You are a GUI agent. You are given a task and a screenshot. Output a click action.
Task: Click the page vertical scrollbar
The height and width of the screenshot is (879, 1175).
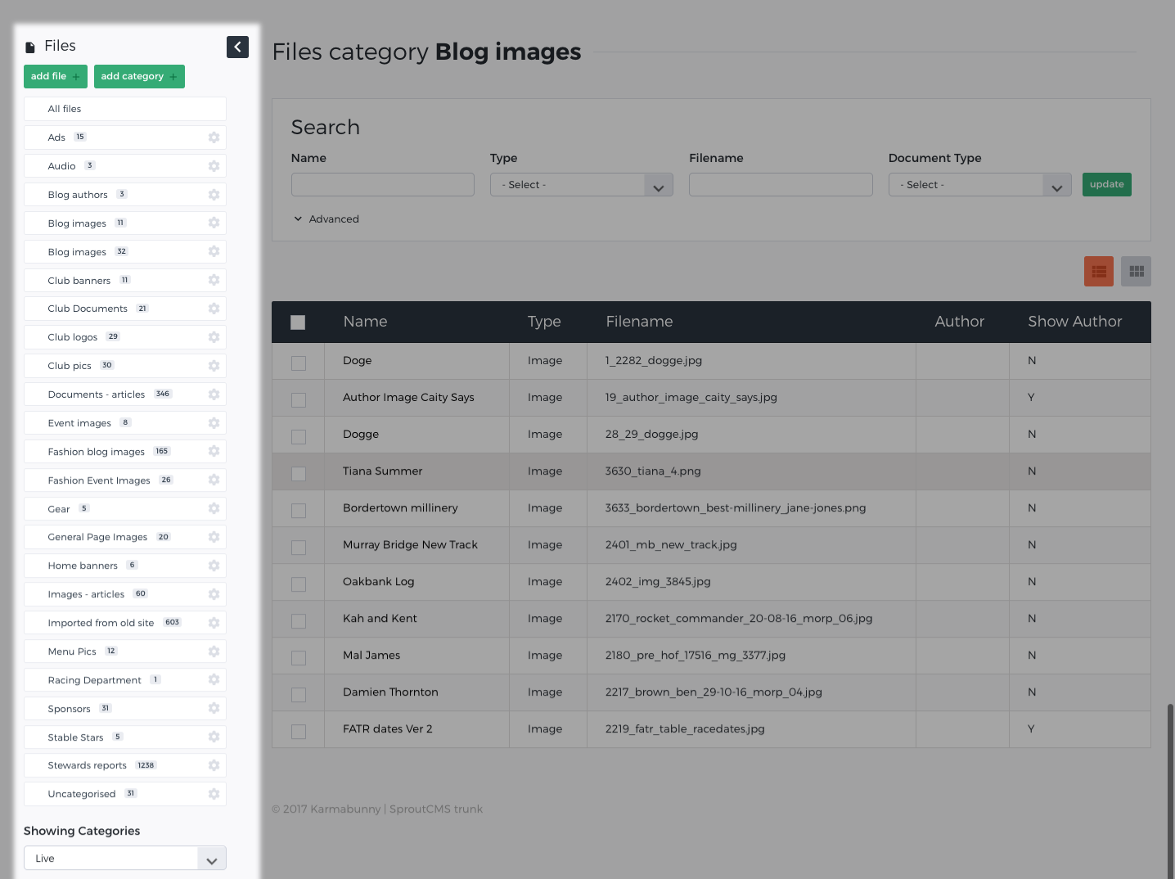1170,790
